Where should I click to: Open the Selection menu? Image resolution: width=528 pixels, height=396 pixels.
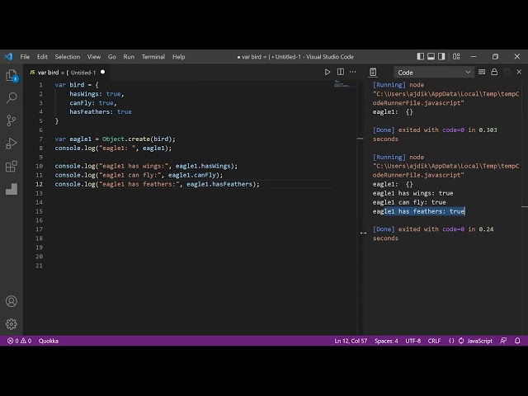68,57
